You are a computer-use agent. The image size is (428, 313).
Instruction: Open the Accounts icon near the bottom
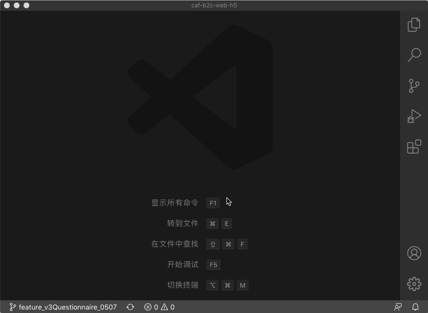click(414, 253)
